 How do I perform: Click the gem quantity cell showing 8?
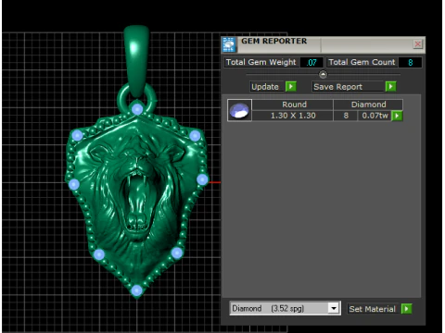point(346,116)
